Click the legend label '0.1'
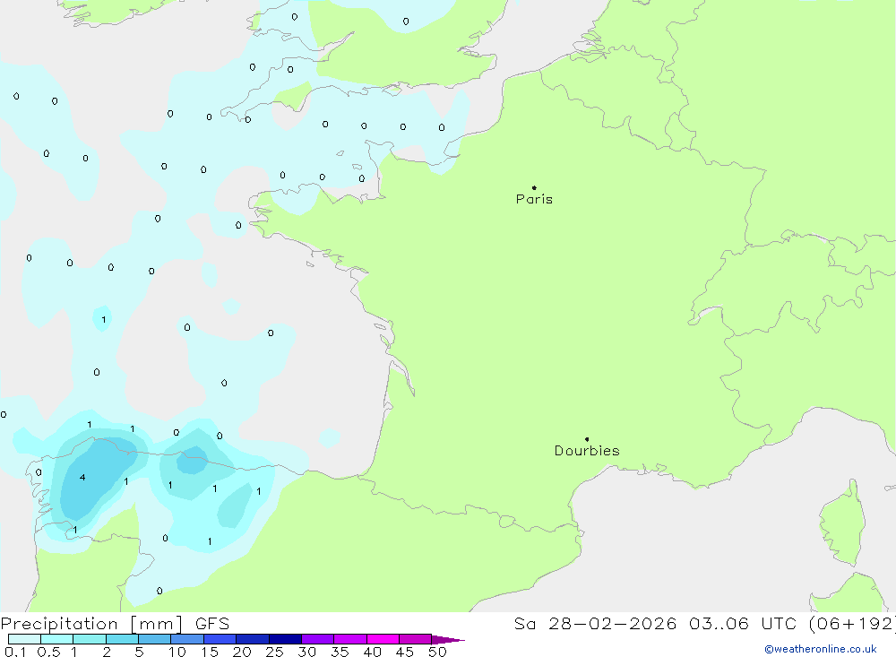The width and height of the screenshot is (896, 657). pos(15,652)
